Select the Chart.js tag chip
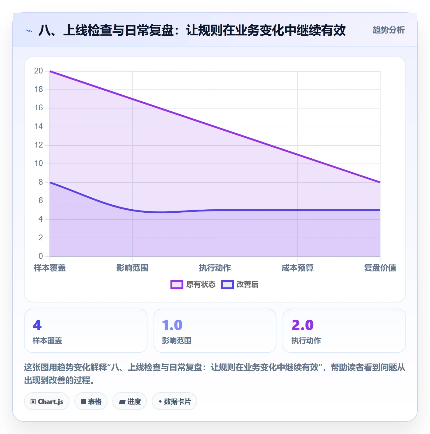The height and width of the screenshot is (434, 430). pyautogui.click(x=47, y=401)
